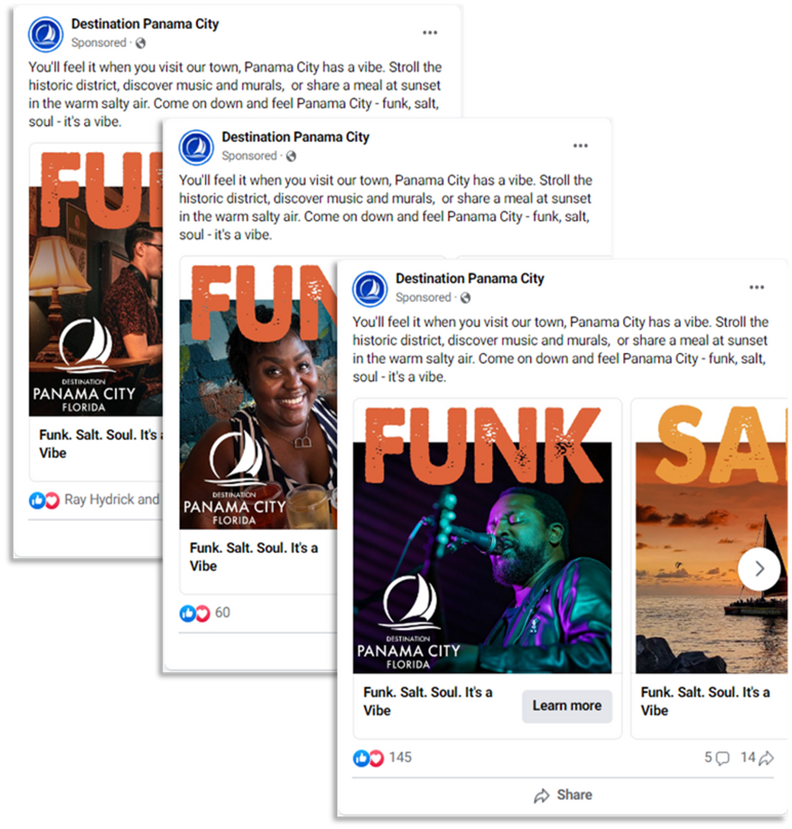Click the Share button below the front post

pyautogui.click(x=563, y=795)
